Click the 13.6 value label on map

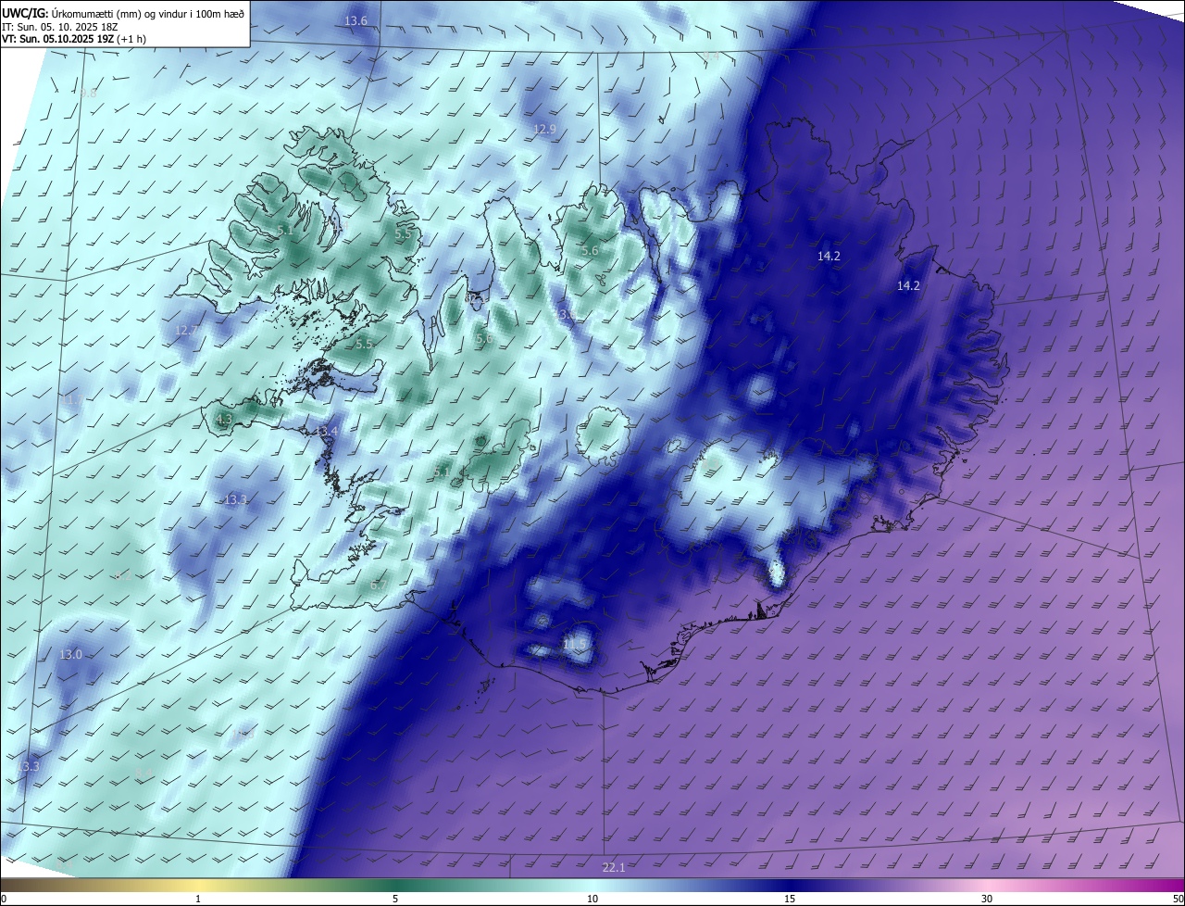point(355,20)
